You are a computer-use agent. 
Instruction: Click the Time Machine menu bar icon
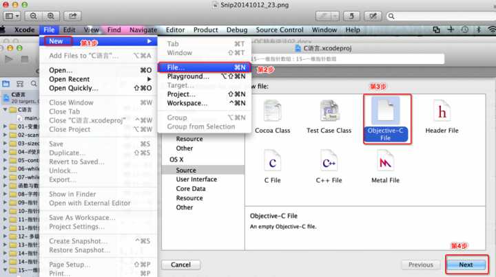(464, 30)
